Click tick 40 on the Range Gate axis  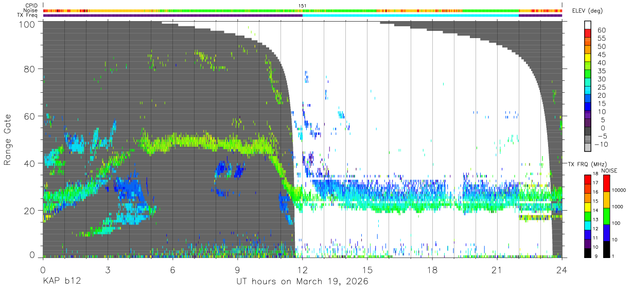click(30, 163)
